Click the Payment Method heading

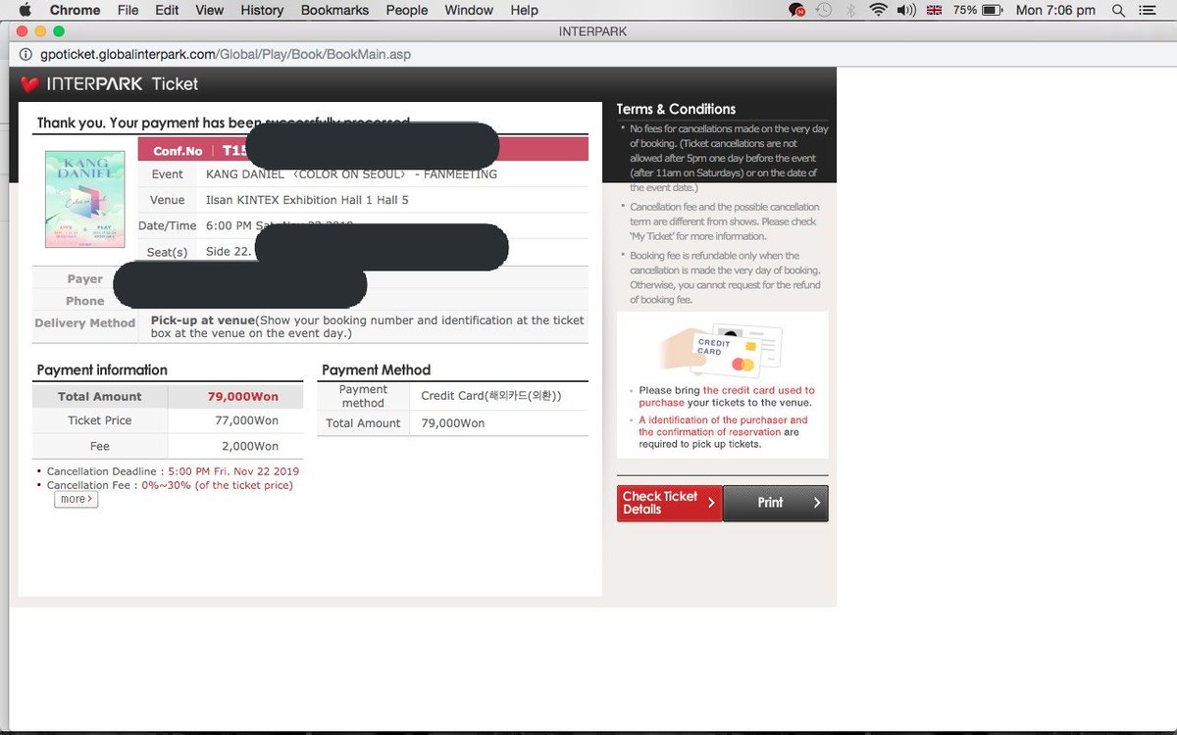pyautogui.click(x=377, y=369)
